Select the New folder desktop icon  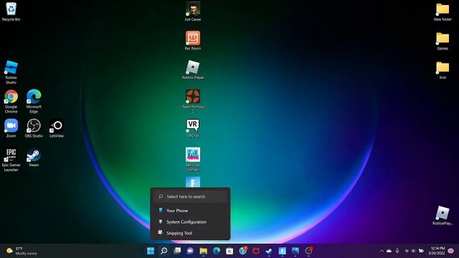[443, 11]
